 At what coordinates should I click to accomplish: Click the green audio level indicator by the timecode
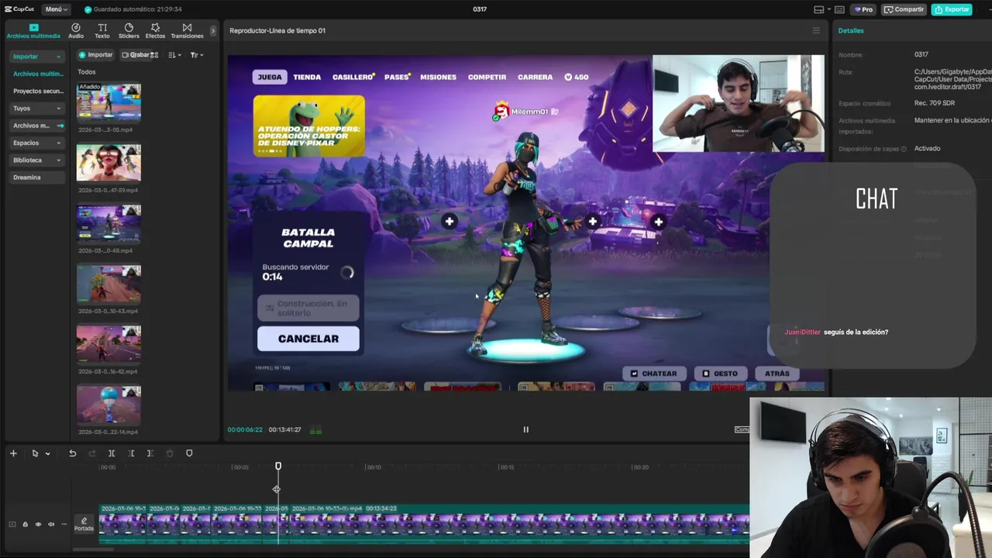[315, 430]
